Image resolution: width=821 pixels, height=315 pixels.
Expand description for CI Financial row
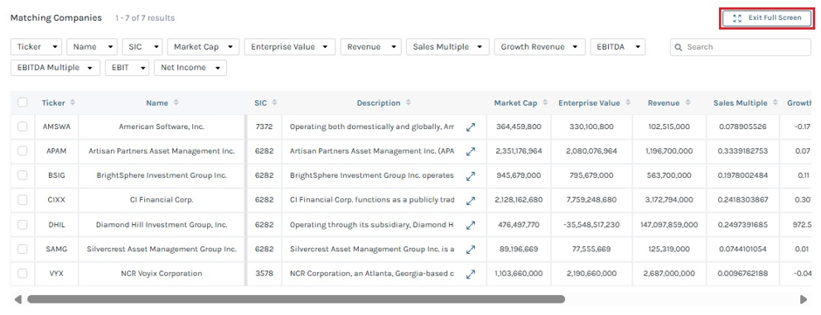coord(471,201)
